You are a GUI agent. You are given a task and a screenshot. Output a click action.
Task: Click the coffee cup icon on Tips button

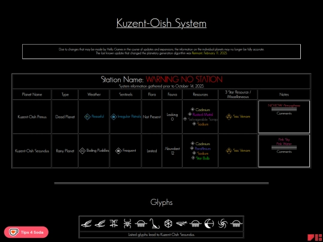(x=14, y=232)
